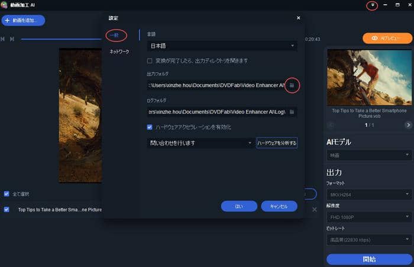The height and width of the screenshot is (267, 414).
Task: Click the キャンセル button
Action: [279, 206]
